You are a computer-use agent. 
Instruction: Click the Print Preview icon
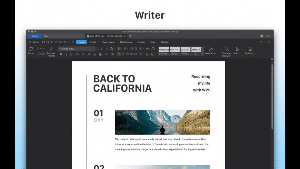click(x=60, y=42)
